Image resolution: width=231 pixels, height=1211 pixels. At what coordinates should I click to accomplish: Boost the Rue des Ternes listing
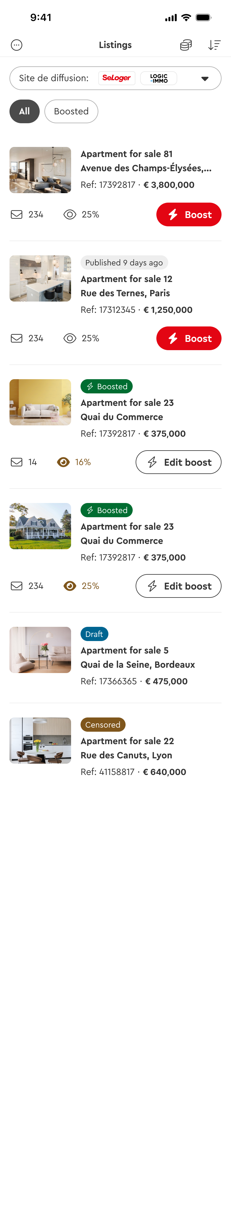pyautogui.click(x=189, y=339)
